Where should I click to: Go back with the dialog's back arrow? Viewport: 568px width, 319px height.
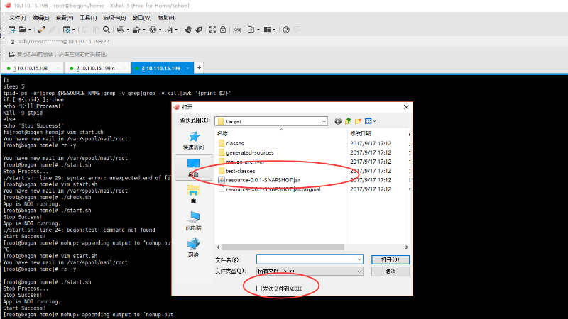(x=338, y=121)
